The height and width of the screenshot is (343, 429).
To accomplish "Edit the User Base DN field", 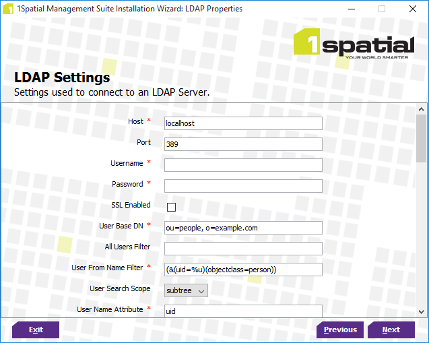I will [243, 228].
